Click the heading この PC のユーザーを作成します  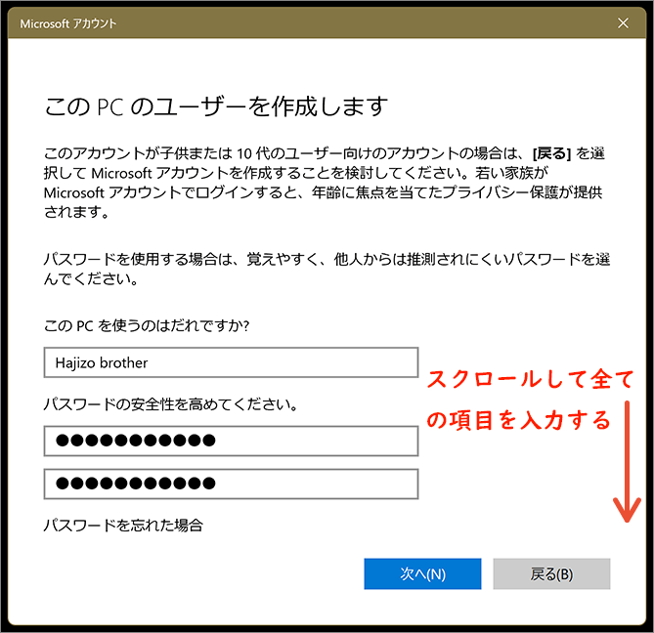216,106
